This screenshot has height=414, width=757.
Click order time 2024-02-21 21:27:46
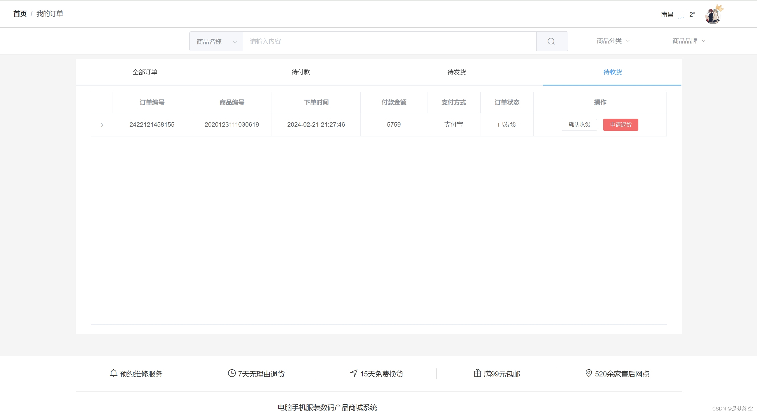pos(316,125)
